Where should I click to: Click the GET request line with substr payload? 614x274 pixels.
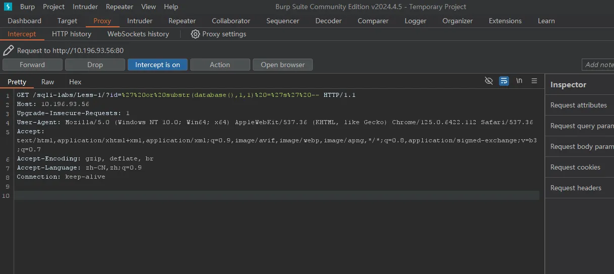click(186, 95)
